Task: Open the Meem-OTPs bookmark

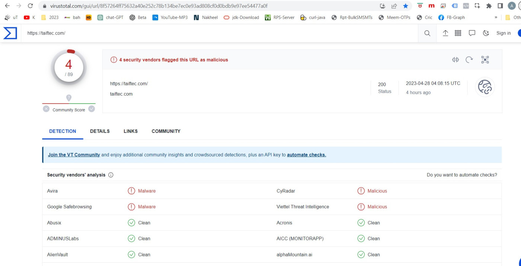Action: click(394, 17)
